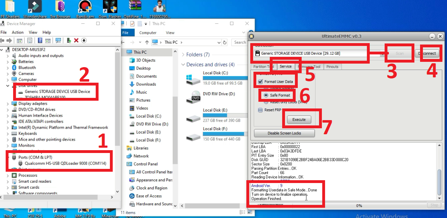
Task: Collapse the Disk drives node
Action: [x=8, y=86]
